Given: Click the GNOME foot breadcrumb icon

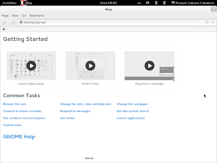Looking at the screenshot, I should tap(4, 29).
